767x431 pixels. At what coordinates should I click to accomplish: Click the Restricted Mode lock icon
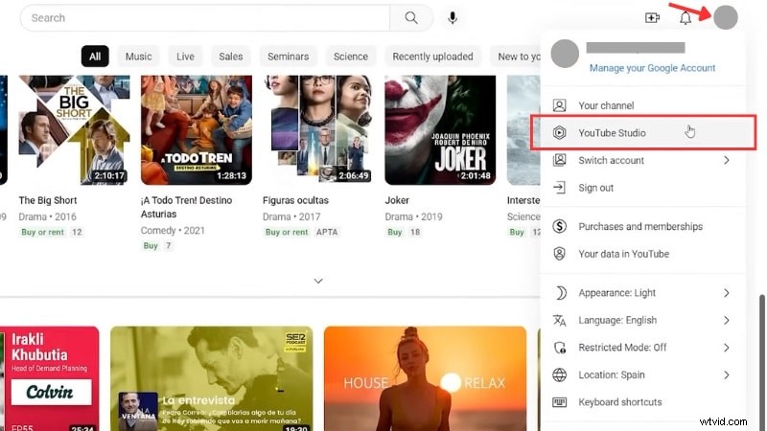coord(560,348)
